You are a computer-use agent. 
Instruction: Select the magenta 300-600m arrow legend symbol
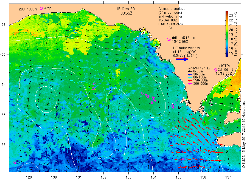[190, 84]
